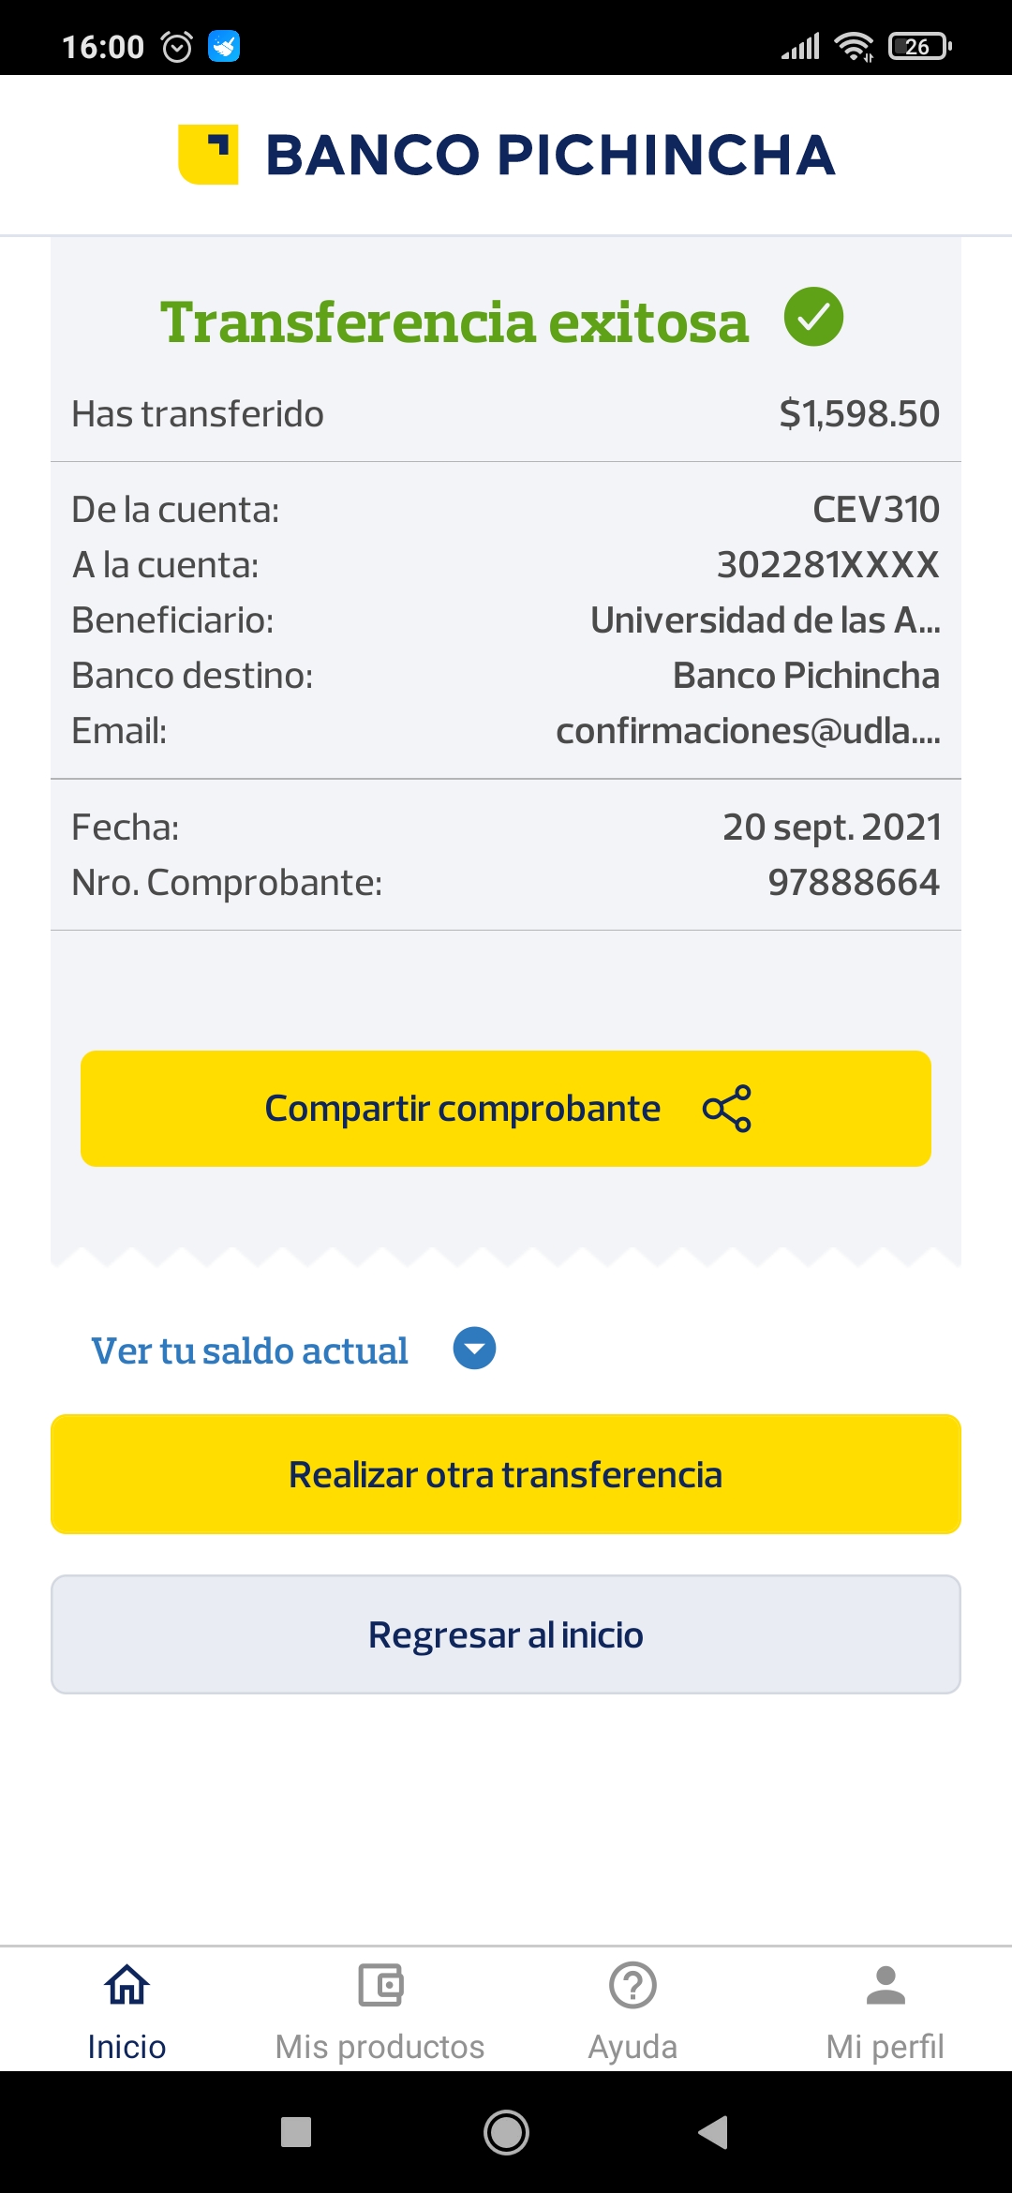Screen dimensions: 1012x2193
Task: Tap the comprobante number 97888664
Action: 853,883
